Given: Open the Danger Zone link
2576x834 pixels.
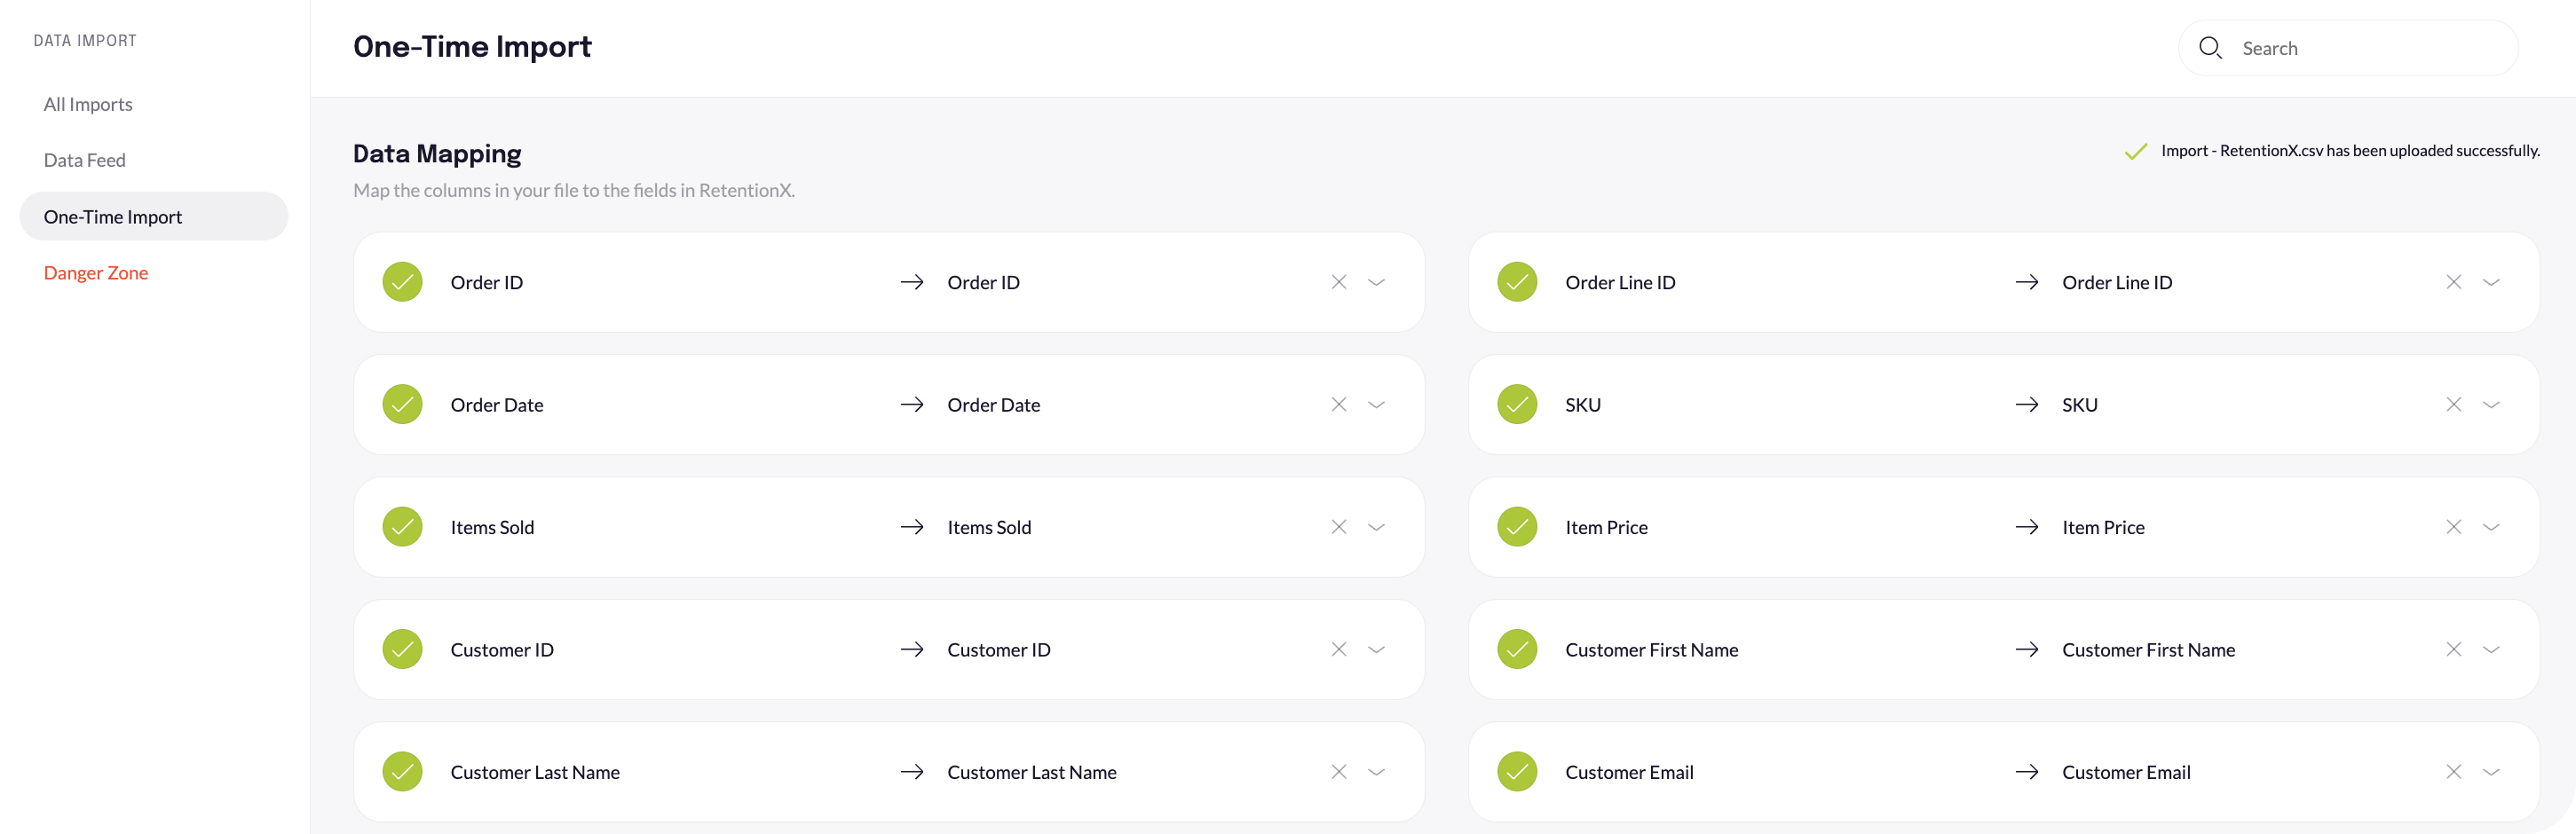Looking at the screenshot, I should (96, 273).
